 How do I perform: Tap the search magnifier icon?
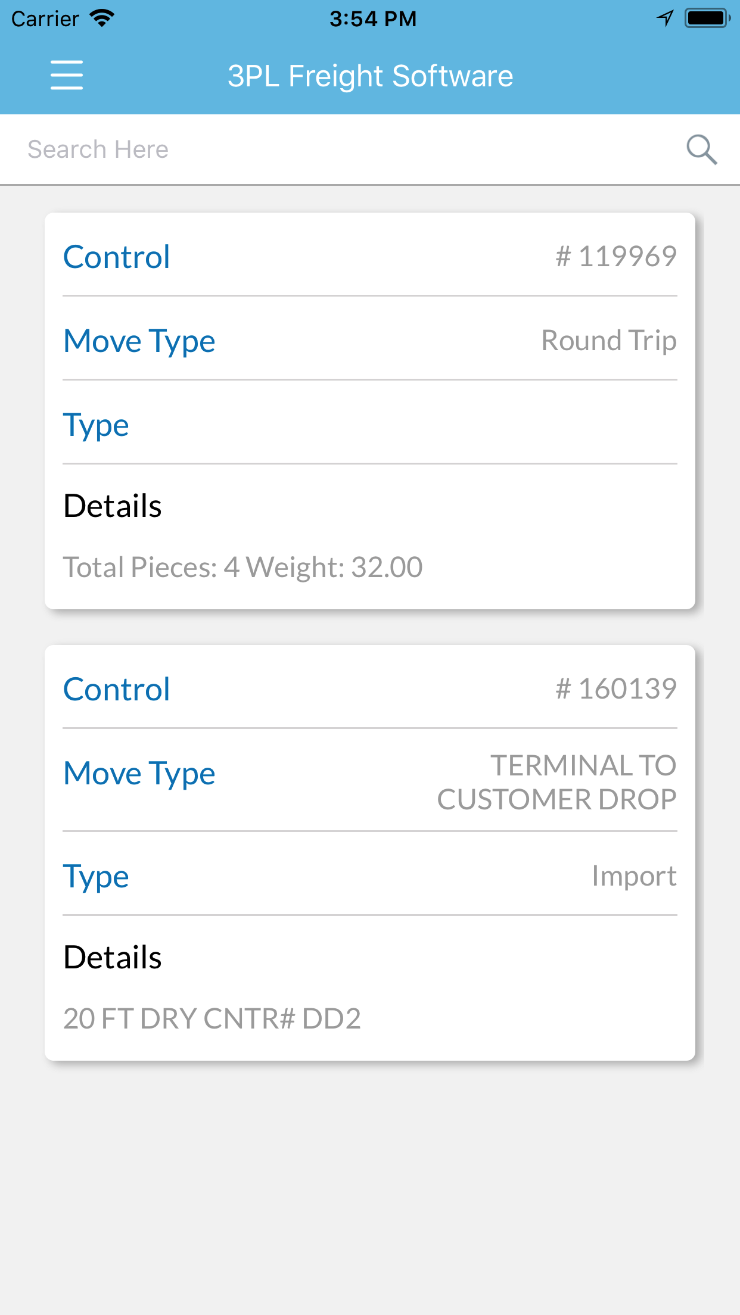[701, 149]
